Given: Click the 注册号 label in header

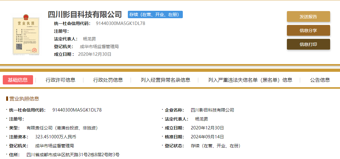Looking at the screenshot, I should pyautogui.click(x=61, y=31).
